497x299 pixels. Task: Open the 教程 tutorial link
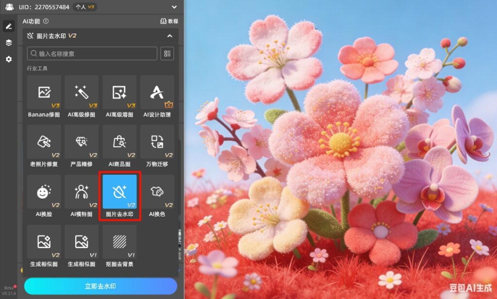(169, 21)
